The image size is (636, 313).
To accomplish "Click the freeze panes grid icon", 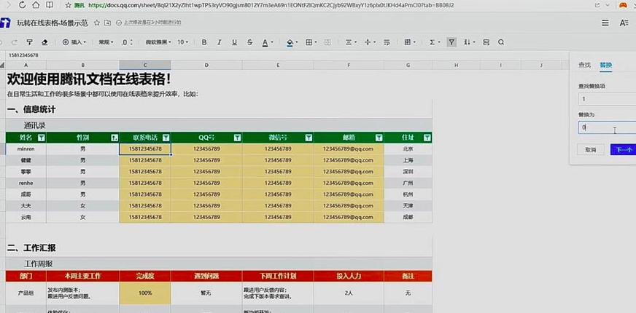I will point(408,42).
